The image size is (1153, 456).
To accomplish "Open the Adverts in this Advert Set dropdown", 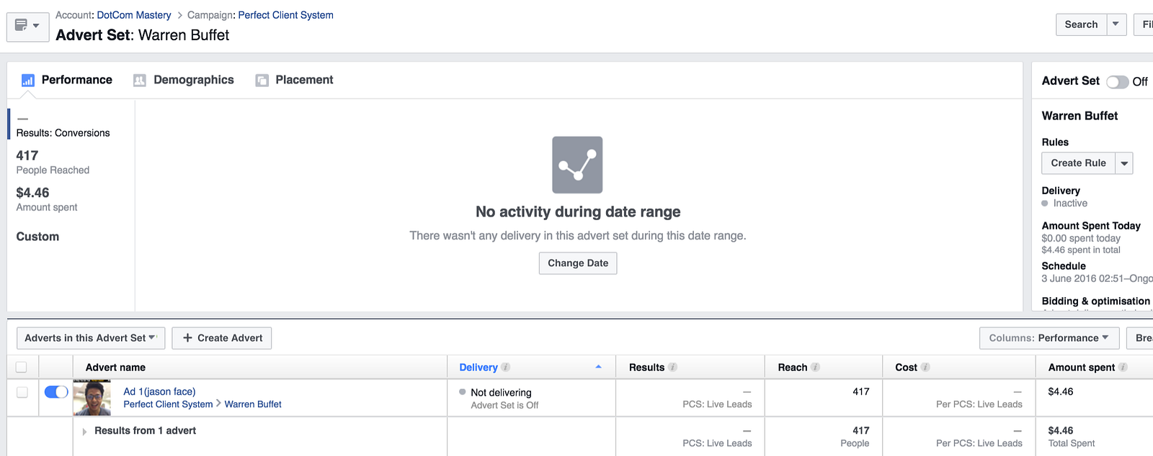I will 91,338.
